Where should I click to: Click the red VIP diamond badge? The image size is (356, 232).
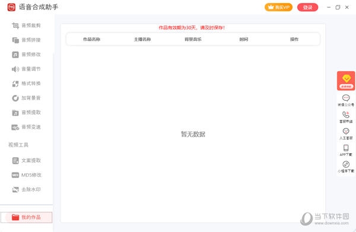[x=346, y=81]
